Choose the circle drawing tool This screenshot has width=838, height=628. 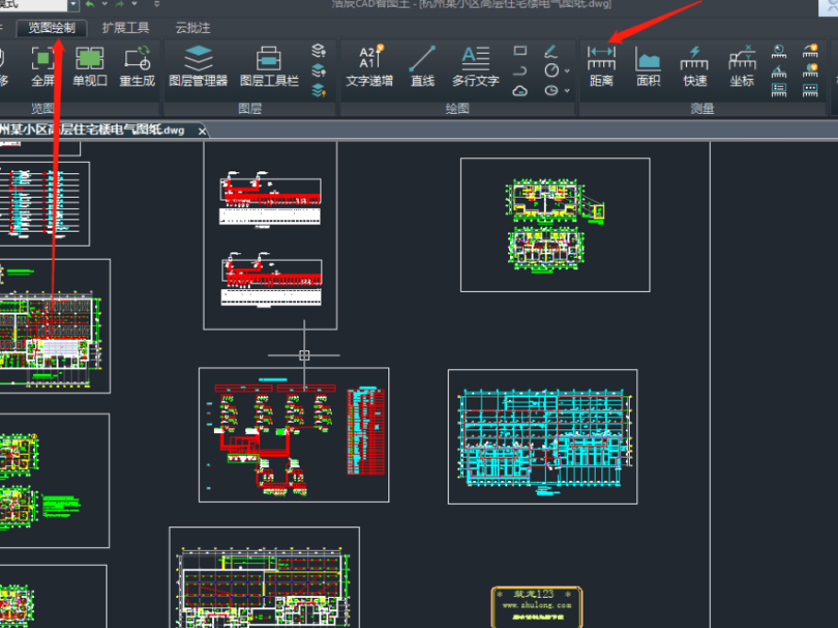coord(551,71)
